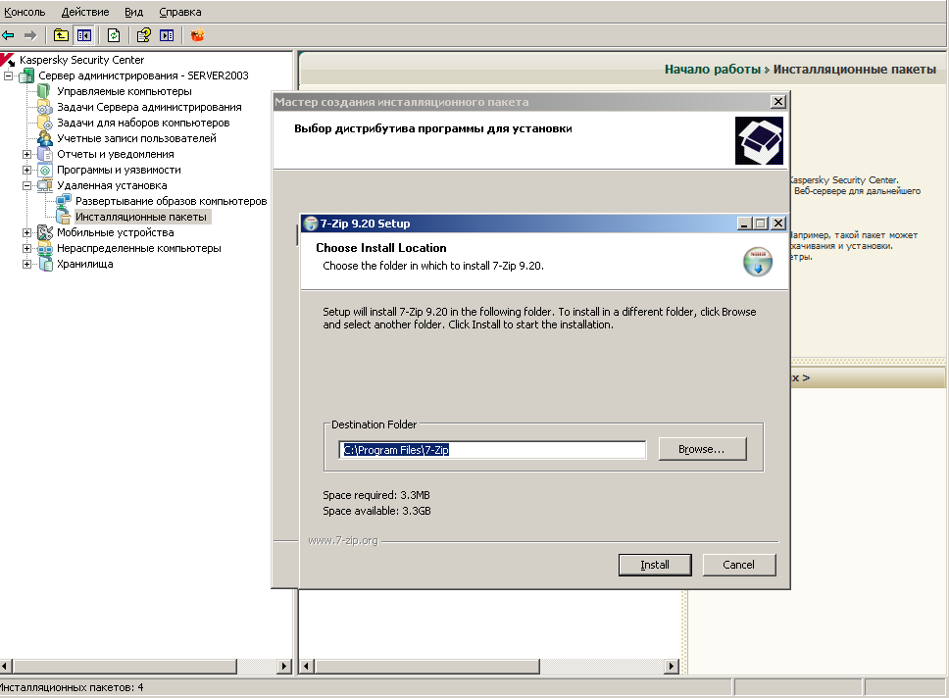Image resolution: width=949 pixels, height=698 pixels.
Task: Open the help toolbar icon
Action: coord(143,35)
